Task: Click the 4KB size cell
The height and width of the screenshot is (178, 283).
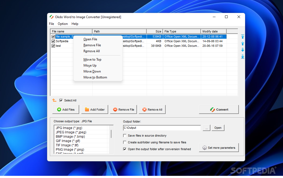Action: coord(155,41)
